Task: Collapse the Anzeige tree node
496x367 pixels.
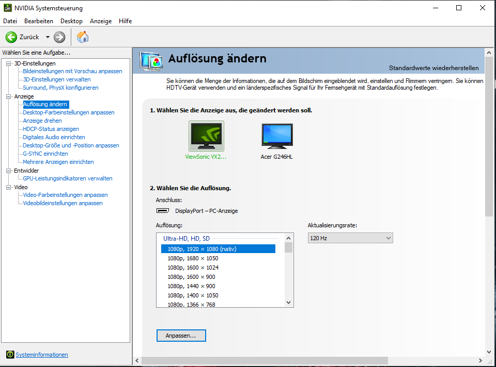Action: point(9,96)
